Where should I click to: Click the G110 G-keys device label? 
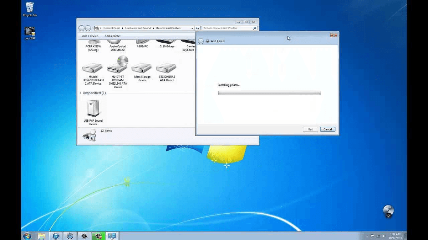[x=167, y=46]
